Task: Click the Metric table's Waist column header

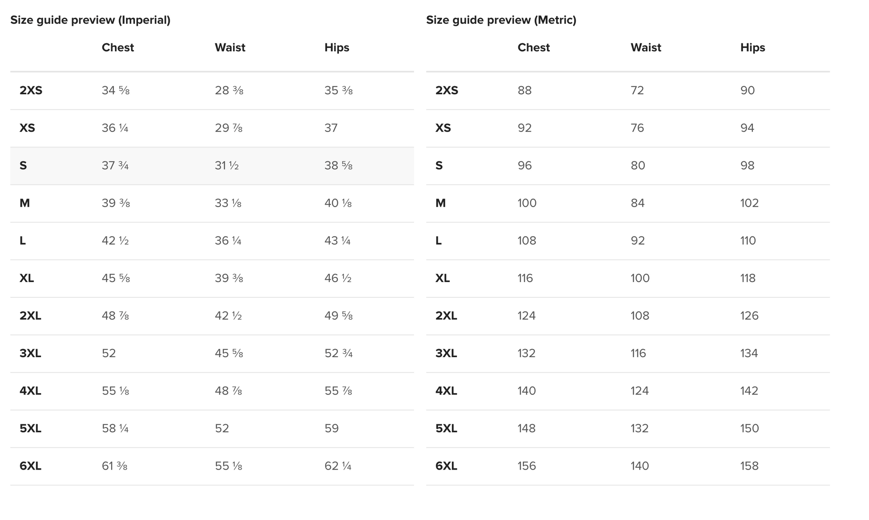Action: (x=645, y=48)
